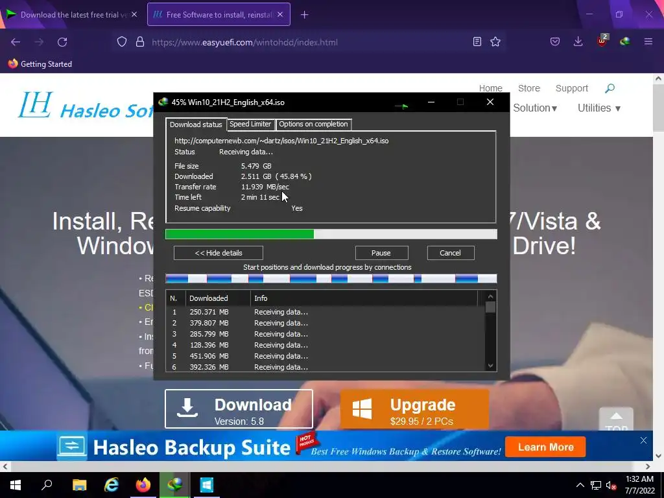Click the Downloaded column header
This screenshot has width=664, height=498.
[x=218, y=298]
